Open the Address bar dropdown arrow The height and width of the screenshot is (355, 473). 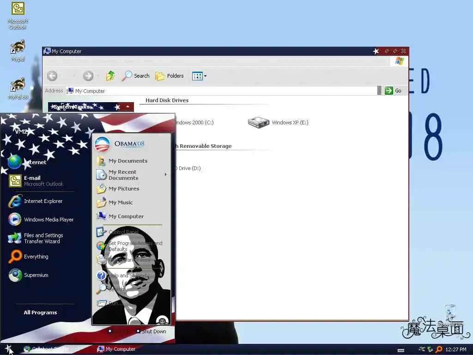[379, 91]
